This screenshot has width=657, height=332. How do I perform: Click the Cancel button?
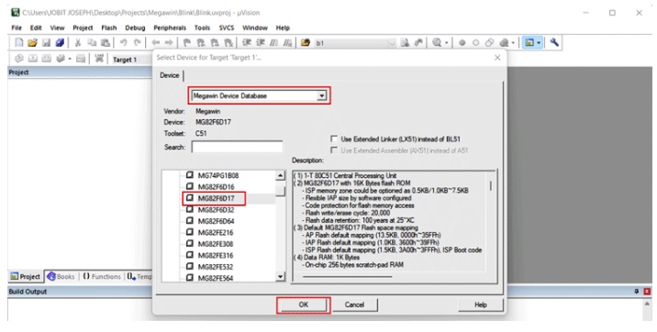pyautogui.click(x=354, y=304)
